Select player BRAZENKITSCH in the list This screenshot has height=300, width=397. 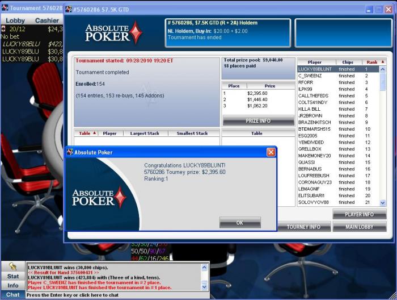[x=338, y=122]
